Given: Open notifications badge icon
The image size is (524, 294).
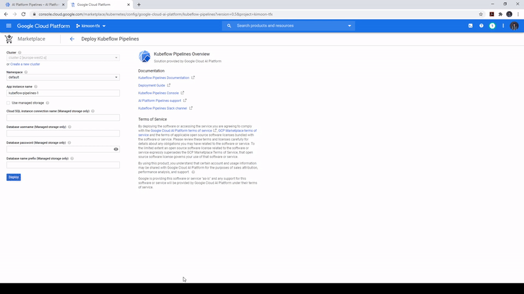Looking at the screenshot, I should click(493, 25).
